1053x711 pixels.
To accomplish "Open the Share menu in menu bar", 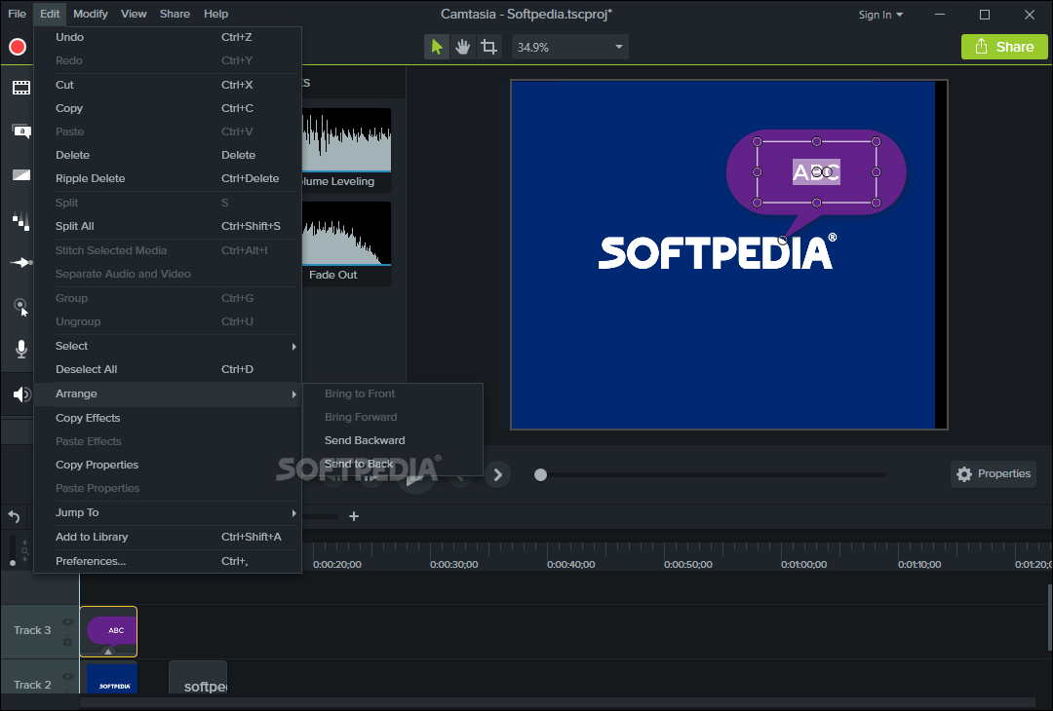I will tap(175, 14).
